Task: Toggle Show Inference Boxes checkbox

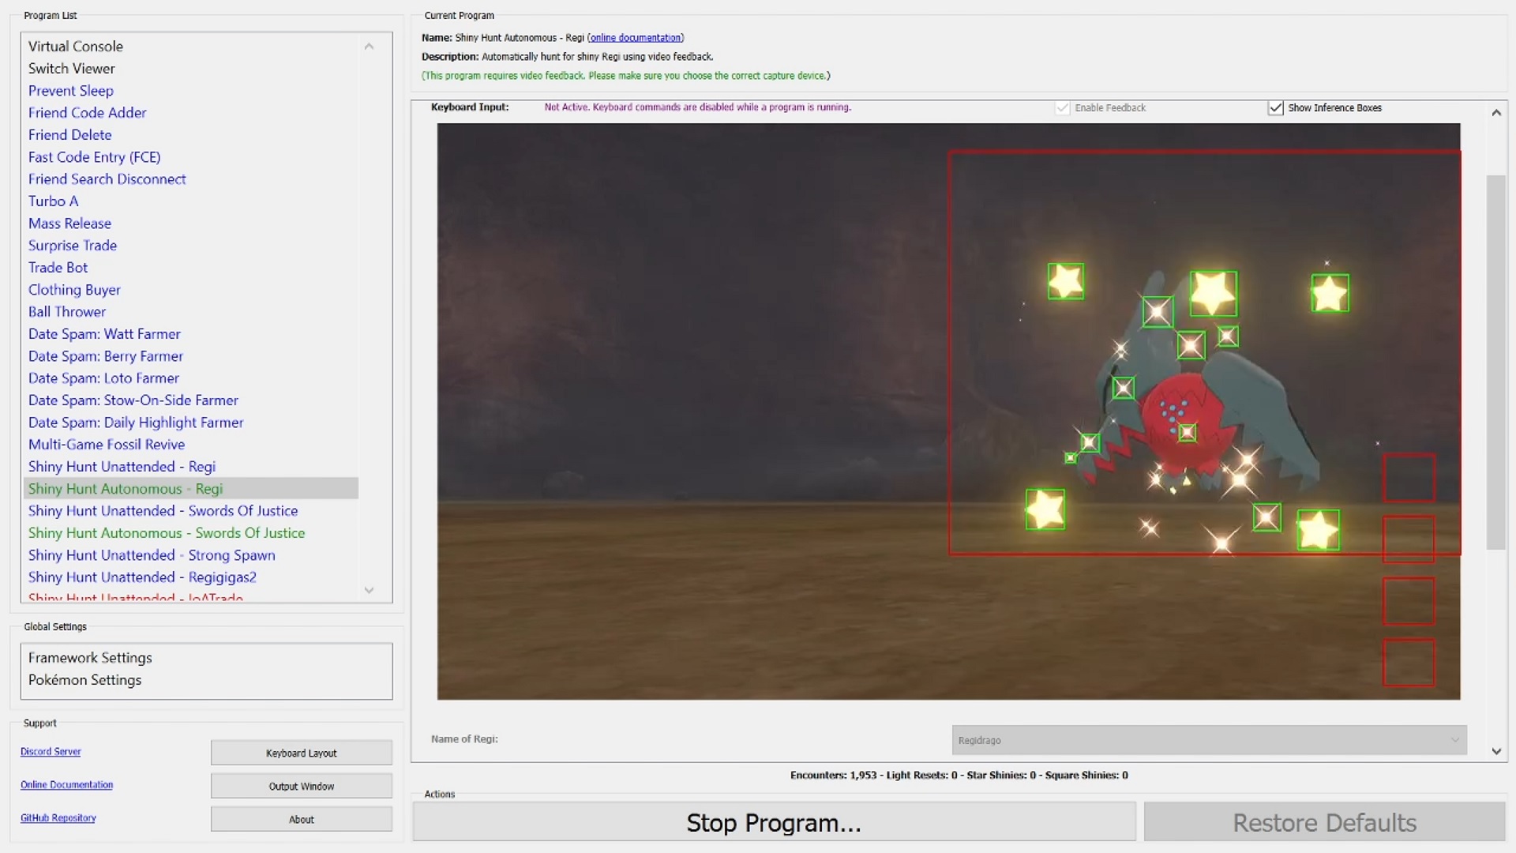Action: pos(1275,108)
